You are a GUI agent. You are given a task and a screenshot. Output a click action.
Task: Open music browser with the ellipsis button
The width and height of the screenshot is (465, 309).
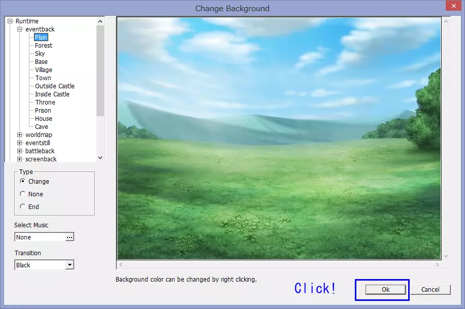(x=70, y=237)
